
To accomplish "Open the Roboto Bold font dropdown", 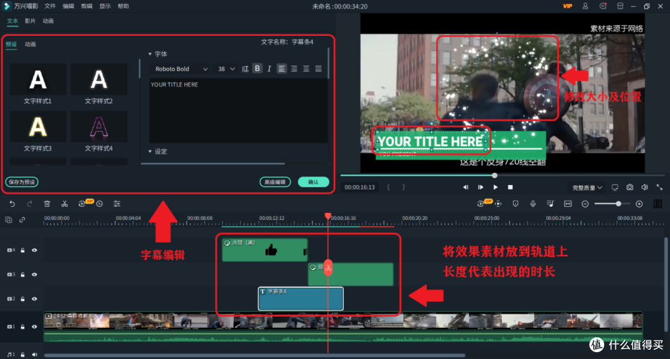I will (x=181, y=69).
